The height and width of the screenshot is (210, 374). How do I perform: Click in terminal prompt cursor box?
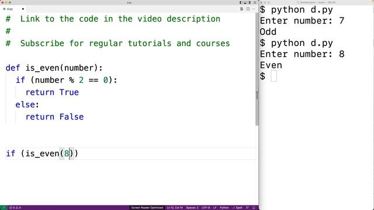click(274, 76)
